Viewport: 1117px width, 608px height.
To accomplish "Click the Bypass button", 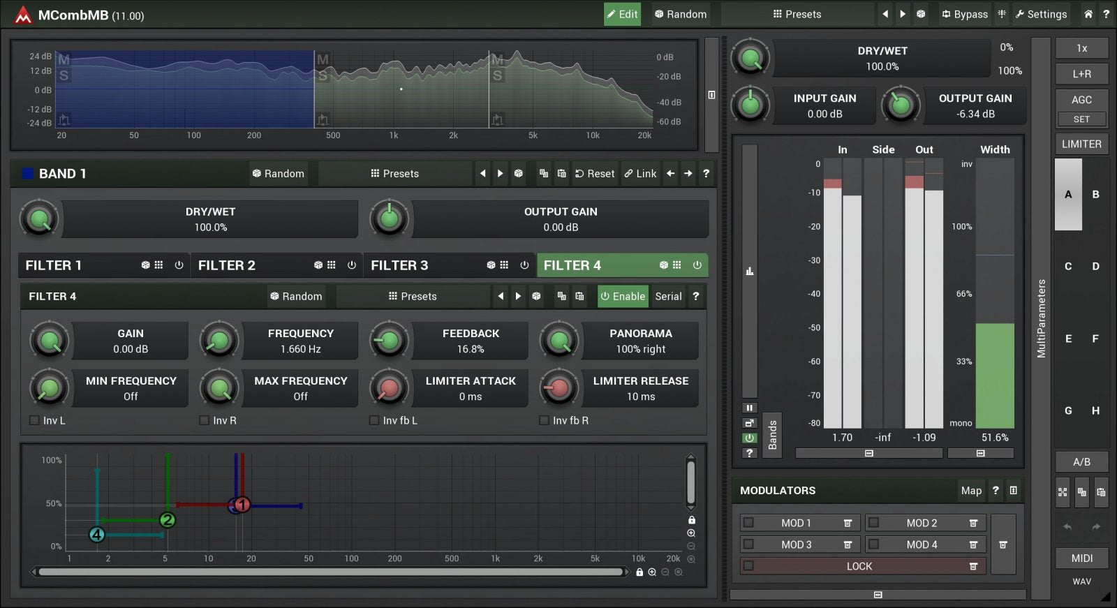I will pos(964,14).
